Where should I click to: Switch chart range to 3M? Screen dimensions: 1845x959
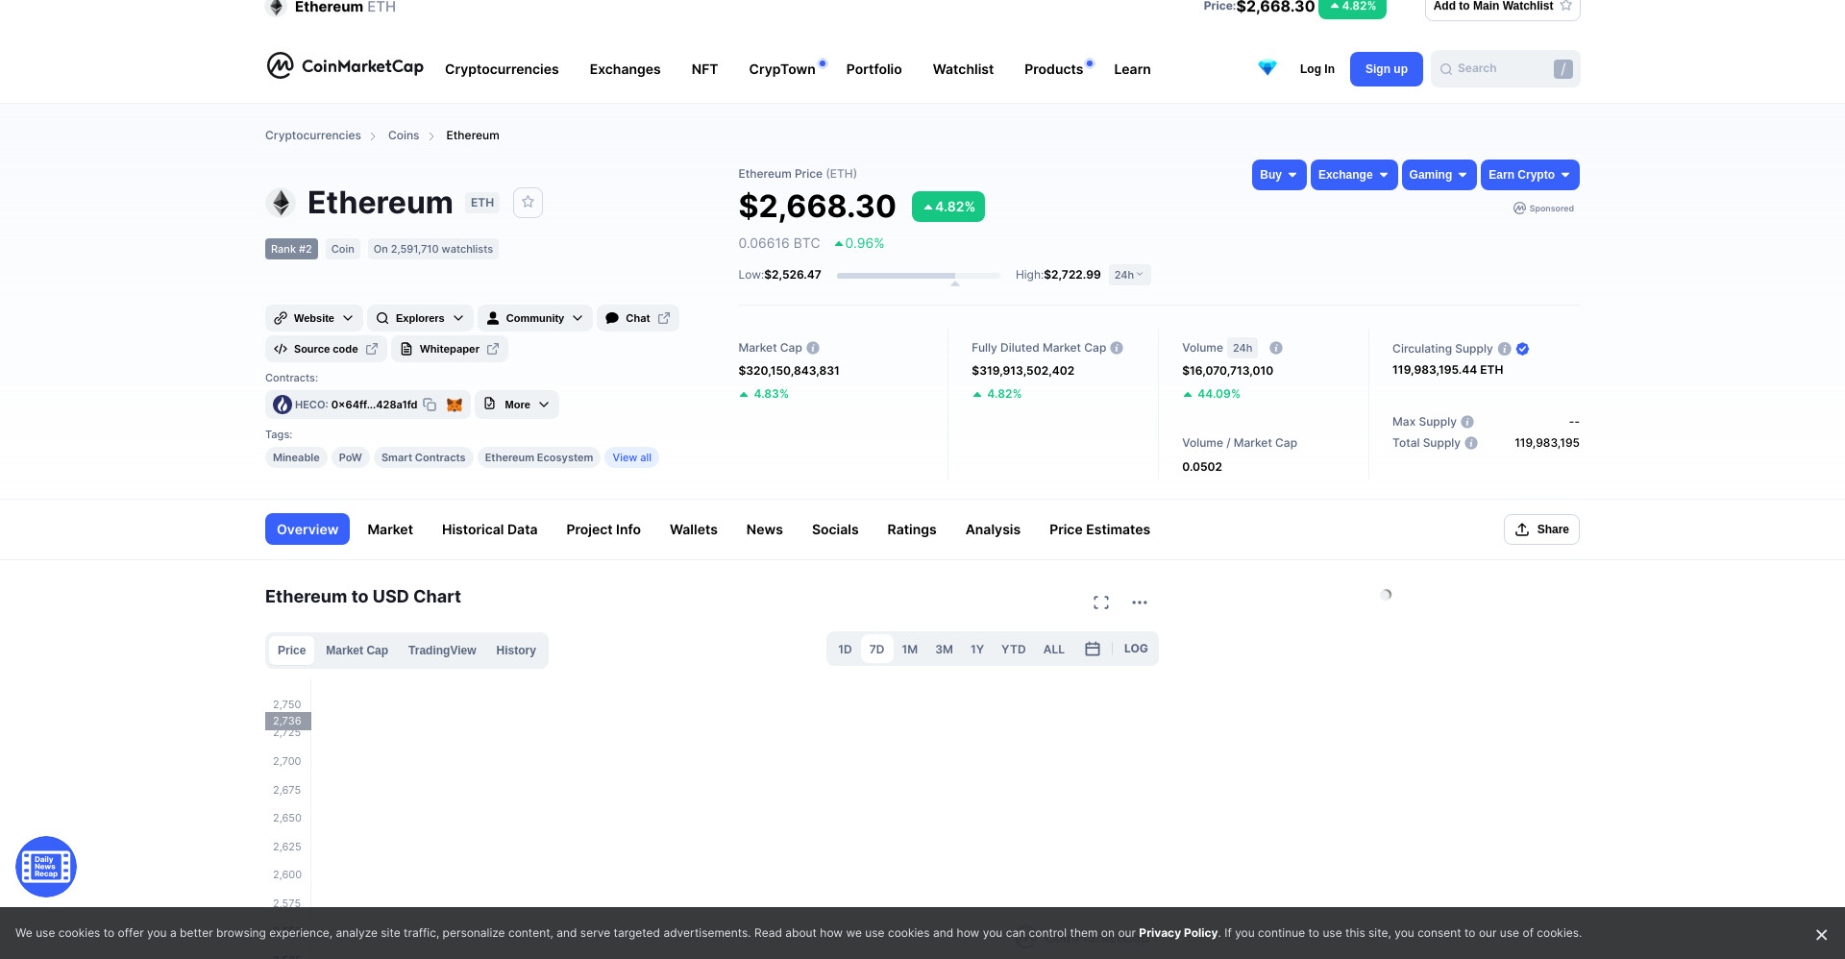[945, 650]
